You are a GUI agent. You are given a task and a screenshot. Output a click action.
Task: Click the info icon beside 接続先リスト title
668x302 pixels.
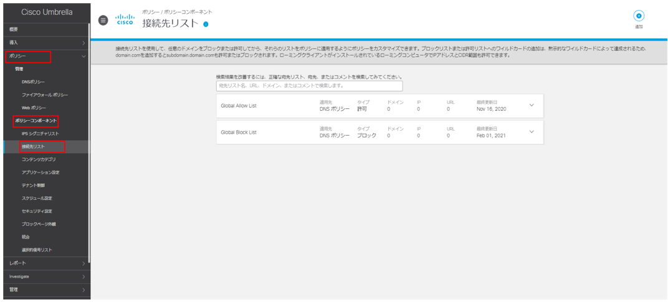[x=206, y=24]
